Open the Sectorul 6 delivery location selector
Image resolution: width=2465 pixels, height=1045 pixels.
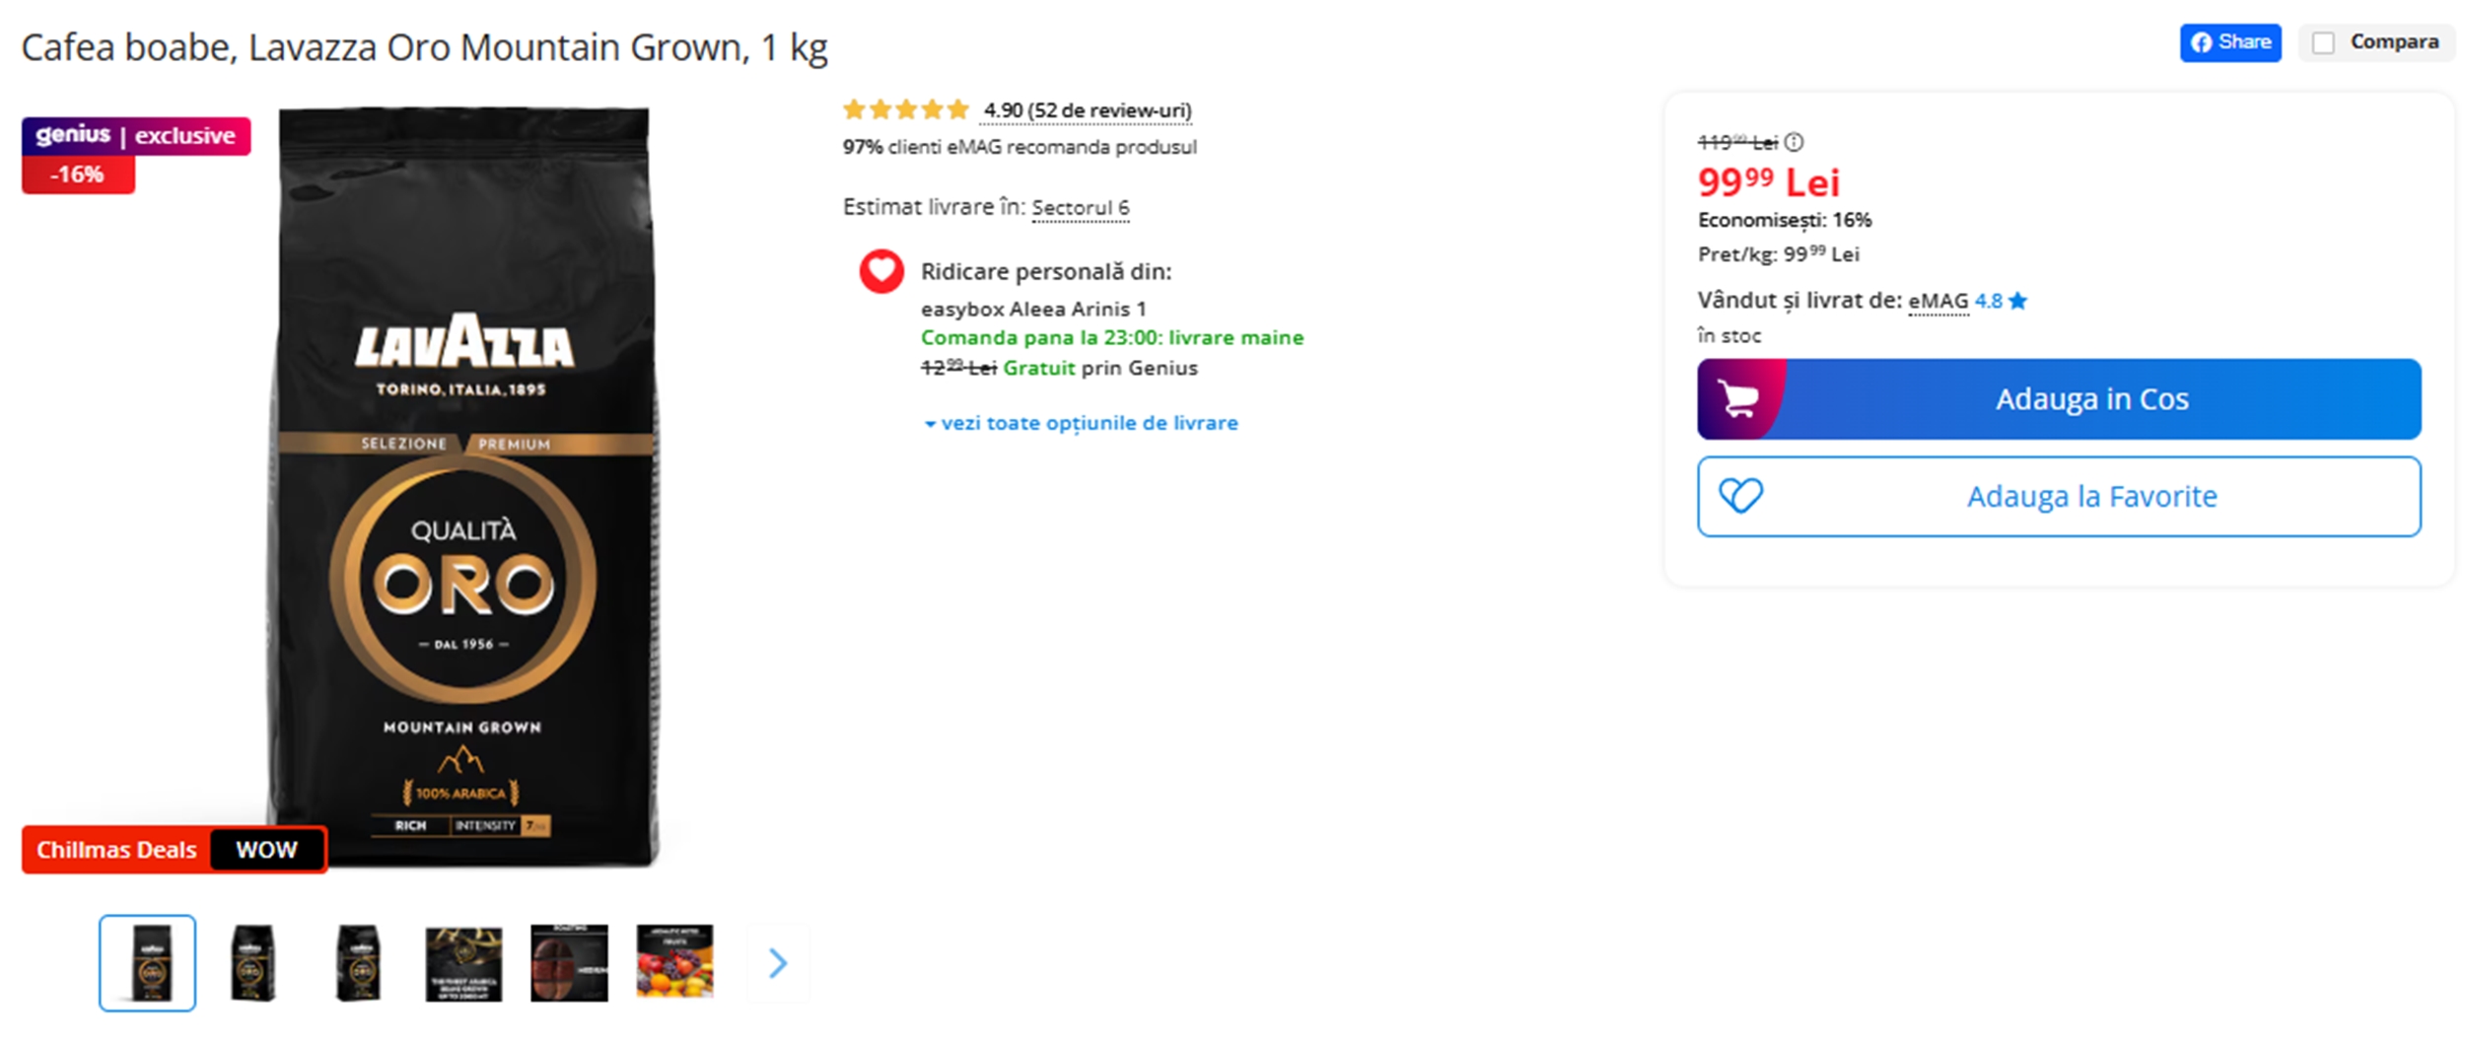pyautogui.click(x=1081, y=208)
